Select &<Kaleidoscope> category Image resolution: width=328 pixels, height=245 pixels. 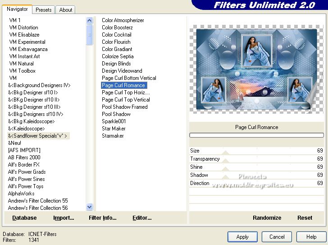pos(26,129)
